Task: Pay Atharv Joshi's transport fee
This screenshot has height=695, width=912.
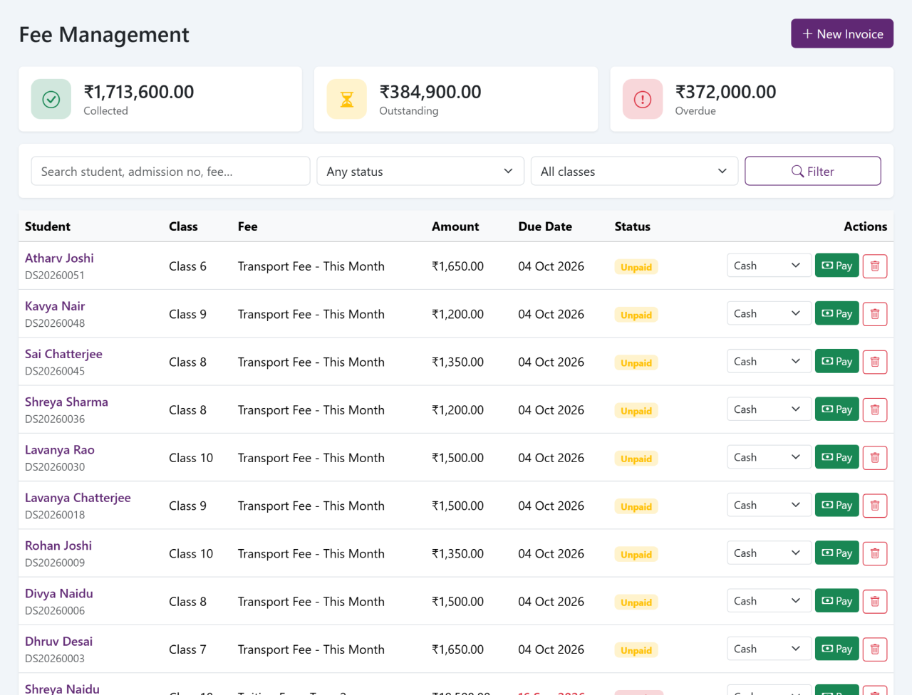Action: pyautogui.click(x=837, y=266)
